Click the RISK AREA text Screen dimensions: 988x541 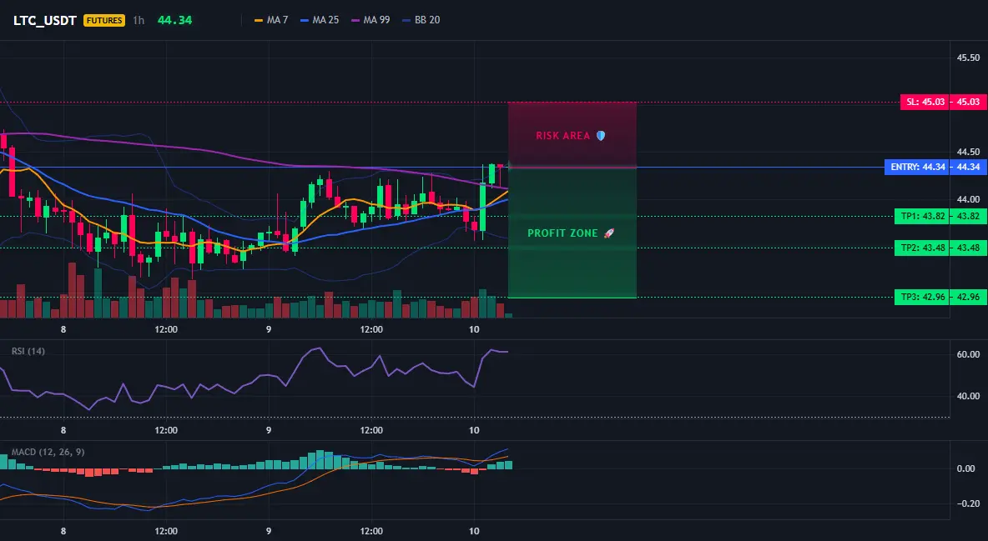[x=562, y=135]
